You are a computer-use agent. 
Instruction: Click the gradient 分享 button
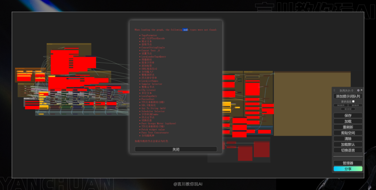[x=348, y=169]
